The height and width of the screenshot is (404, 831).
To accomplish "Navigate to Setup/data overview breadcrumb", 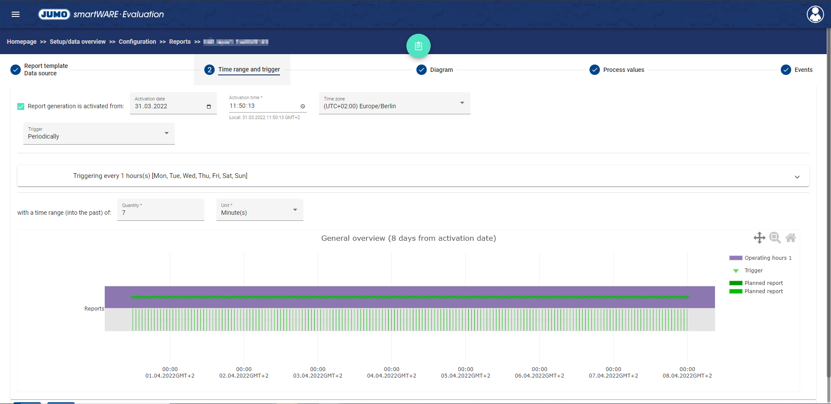I will pos(77,42).
